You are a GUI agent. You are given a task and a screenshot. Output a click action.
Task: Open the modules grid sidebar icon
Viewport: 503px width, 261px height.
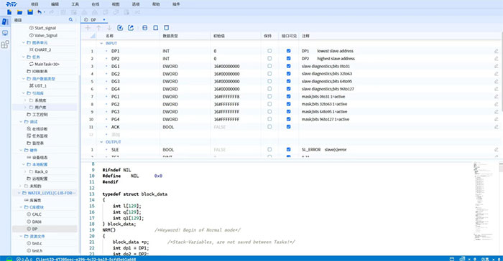pyautogui.click(x=5, y=44)
